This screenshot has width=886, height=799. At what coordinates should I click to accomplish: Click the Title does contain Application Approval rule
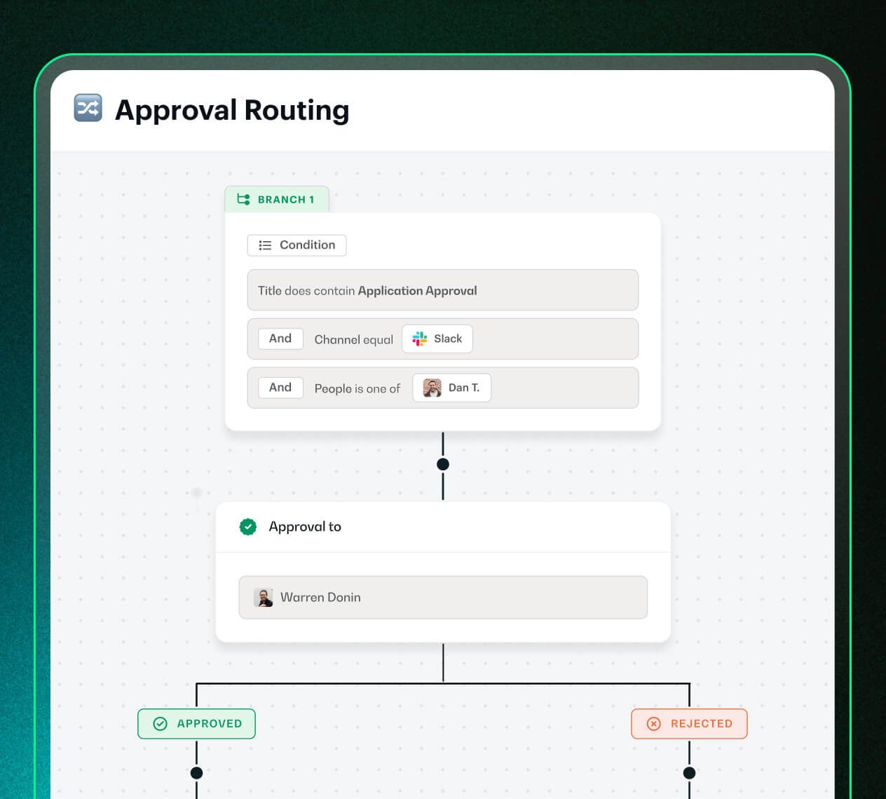(x=442, y=290)
